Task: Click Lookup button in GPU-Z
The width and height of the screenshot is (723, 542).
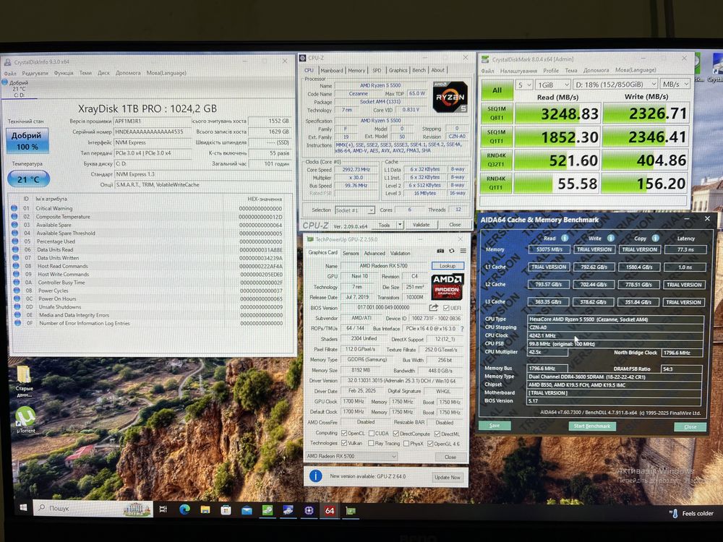Action: 448,266
